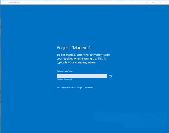
Task: Minimize the Project Madeira window
Action: pyautogui.click(x=153, y=2)
